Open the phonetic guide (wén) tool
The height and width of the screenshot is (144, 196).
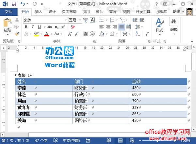click(x=86, y=20)
